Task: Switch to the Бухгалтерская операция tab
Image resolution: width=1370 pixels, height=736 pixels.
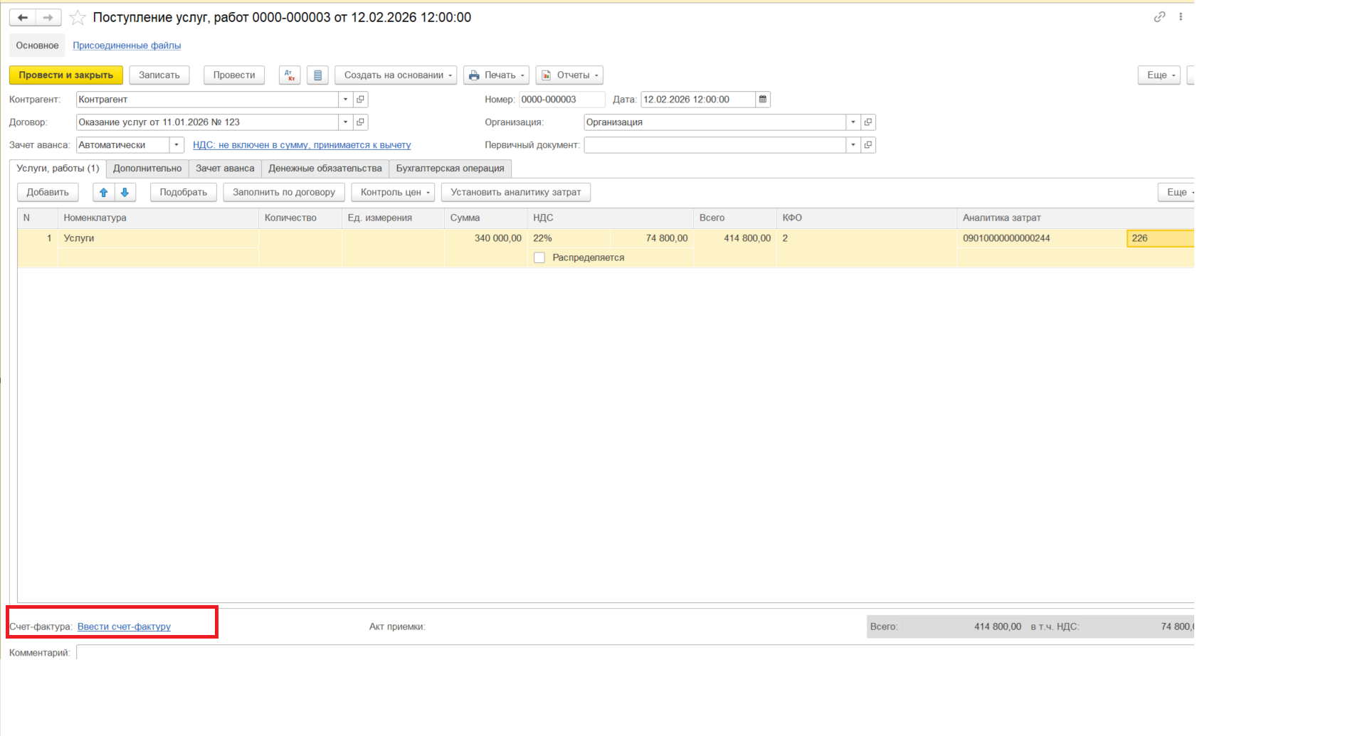Action: (x=450, y=169)
